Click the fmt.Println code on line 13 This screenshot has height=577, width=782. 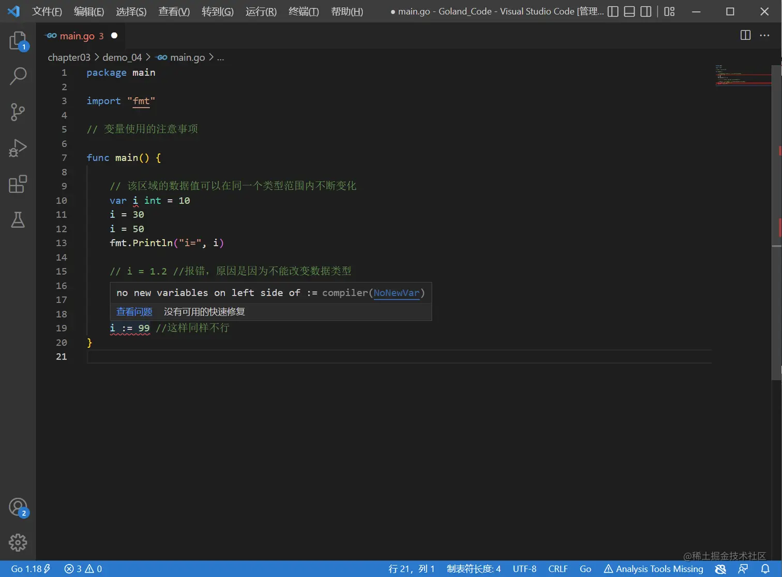[x=167, y=243]
